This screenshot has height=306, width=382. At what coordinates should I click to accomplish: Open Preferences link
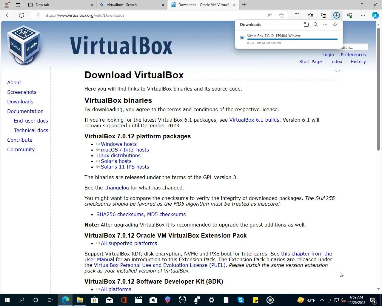(353, 55)
